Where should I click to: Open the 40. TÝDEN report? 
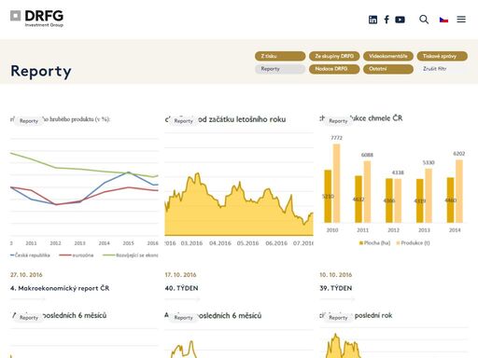point(181,288)
